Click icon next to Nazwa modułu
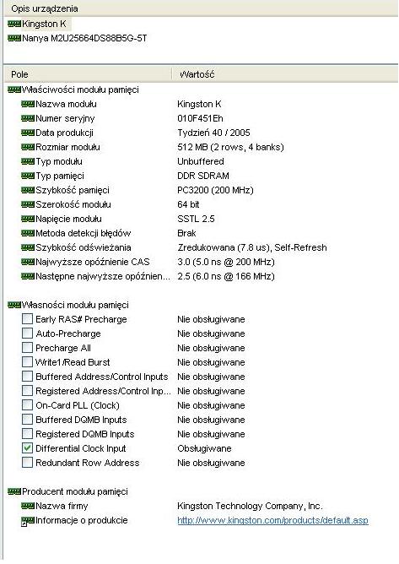 (x=28, y=104)
